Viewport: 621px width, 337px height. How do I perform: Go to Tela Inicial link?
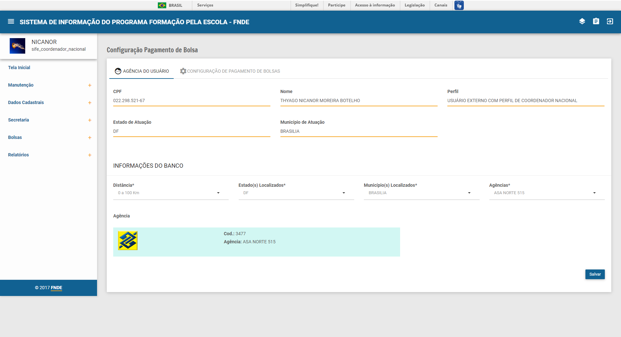pyautogui.click(x=19, y=68)
